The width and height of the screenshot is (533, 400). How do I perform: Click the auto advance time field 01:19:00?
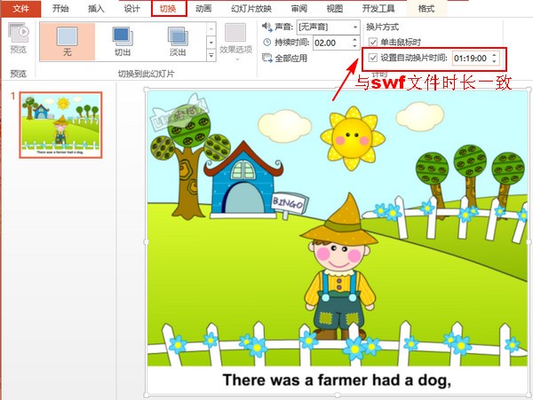[471, 59]
